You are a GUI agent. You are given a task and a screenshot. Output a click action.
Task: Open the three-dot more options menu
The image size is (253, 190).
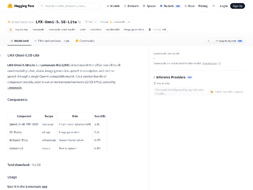coord(209,41)
